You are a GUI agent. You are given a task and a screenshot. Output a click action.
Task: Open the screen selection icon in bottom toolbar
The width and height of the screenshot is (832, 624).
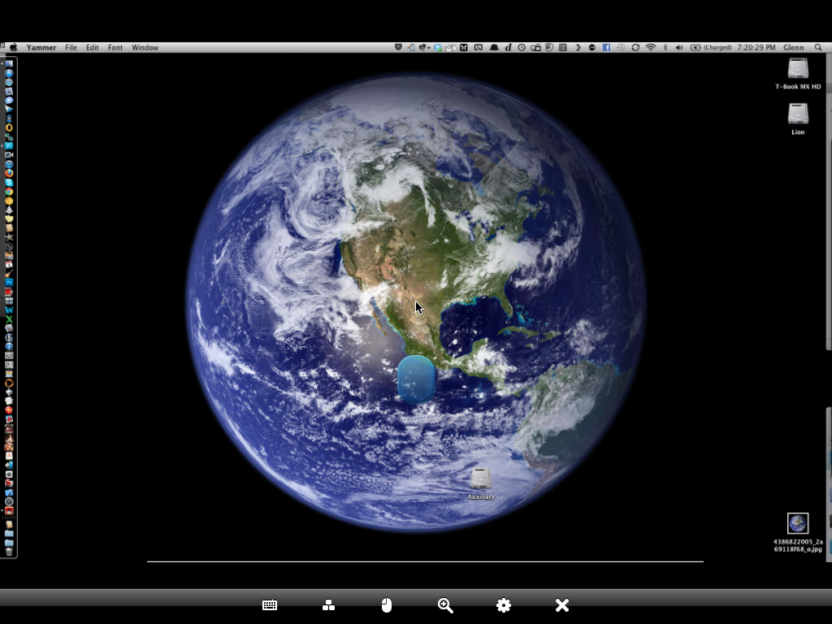click(328, 605)
